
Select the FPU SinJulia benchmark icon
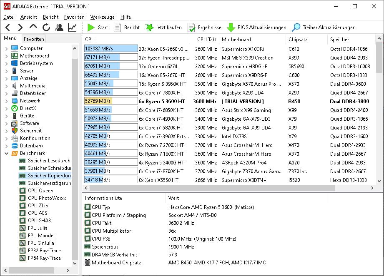click(x=23, y=243)
